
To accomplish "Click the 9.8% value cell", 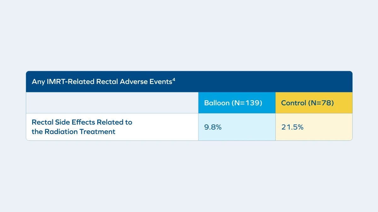I will click(x=213, y=127).
